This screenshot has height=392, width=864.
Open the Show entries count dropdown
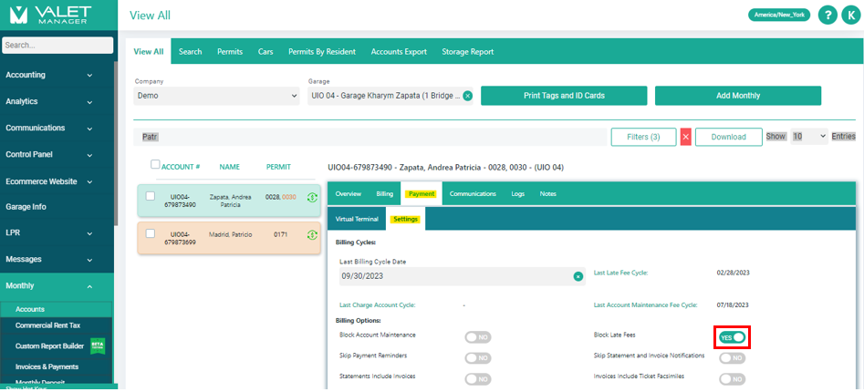coord(808,136)
